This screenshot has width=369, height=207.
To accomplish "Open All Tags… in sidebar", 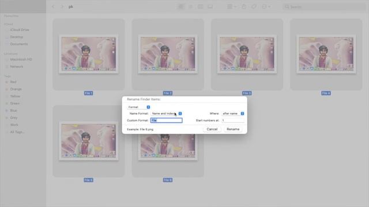I will (x=17, y=132).
